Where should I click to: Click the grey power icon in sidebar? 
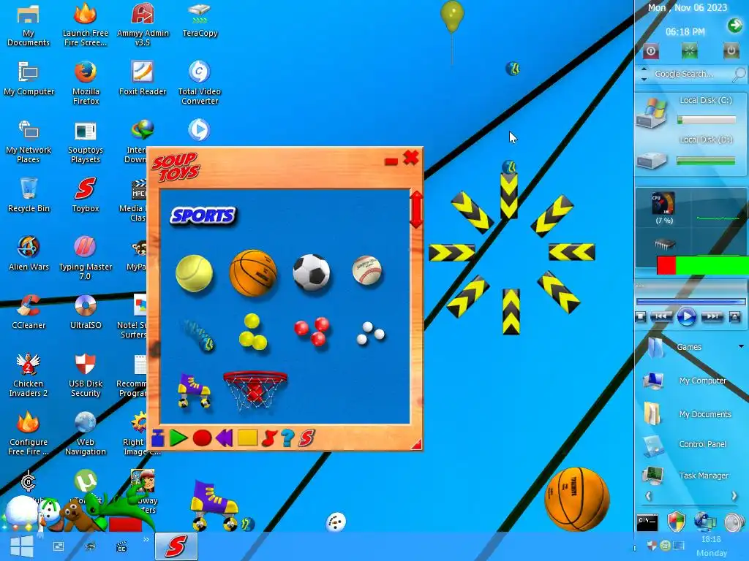pos(731,50)
